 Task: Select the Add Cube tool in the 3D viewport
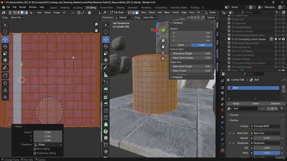106,82
